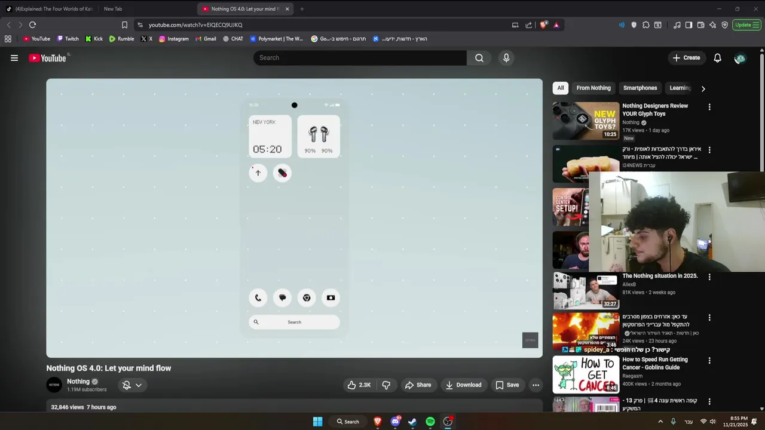Open Brave Rewards triangle icon
This screenshot has height=430, width=765.
[x=556, y=25]
